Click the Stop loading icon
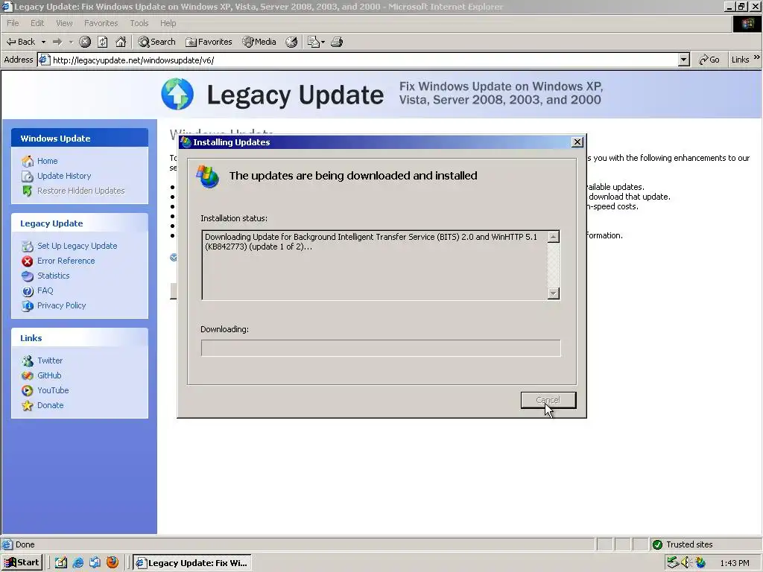Screen dimensions: 763x572 click(85, 42)
